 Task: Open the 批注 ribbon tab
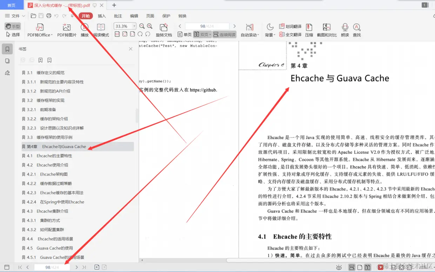point(118,16)
